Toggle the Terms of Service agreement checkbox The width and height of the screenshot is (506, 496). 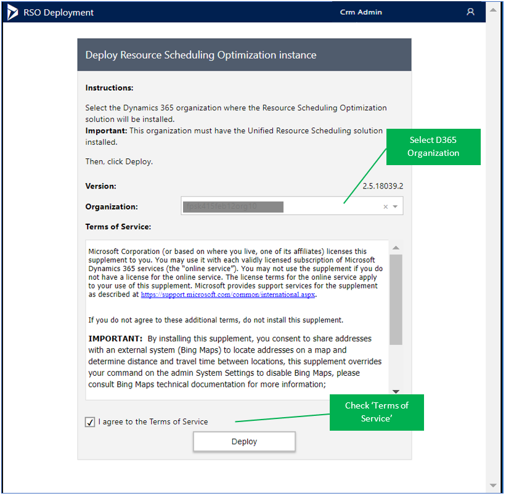pyautogui.click(x=90, y=422)
